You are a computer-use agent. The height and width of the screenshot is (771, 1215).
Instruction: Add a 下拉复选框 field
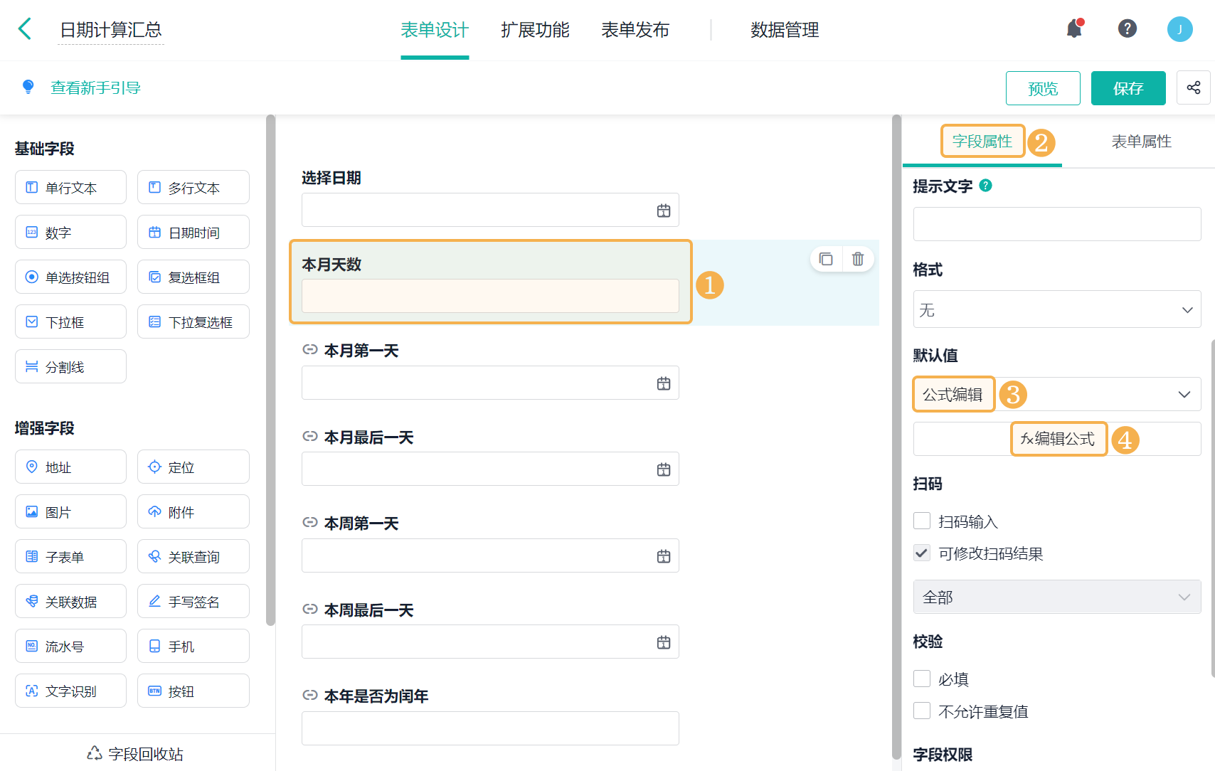193,321
